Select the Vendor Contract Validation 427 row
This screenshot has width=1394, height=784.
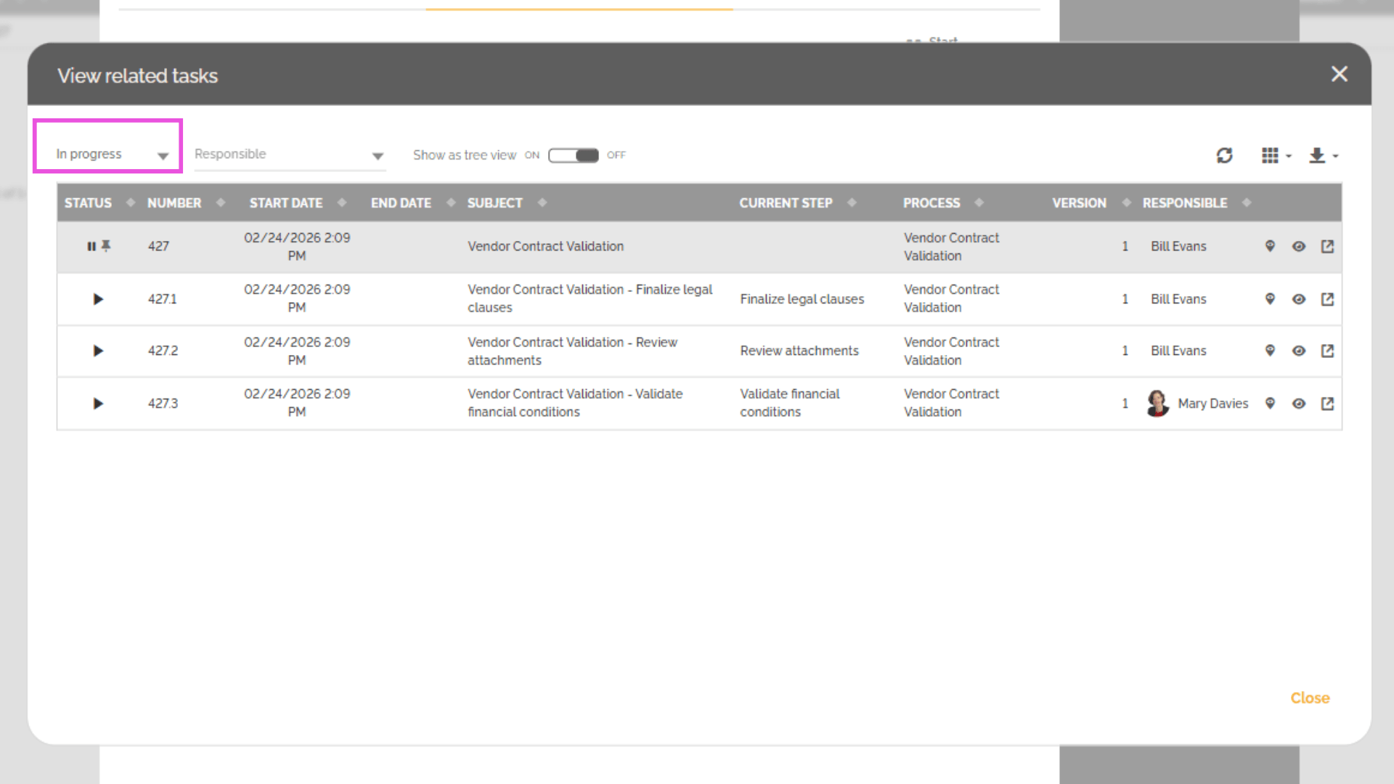pyautogui.click(x=545, y=247)
